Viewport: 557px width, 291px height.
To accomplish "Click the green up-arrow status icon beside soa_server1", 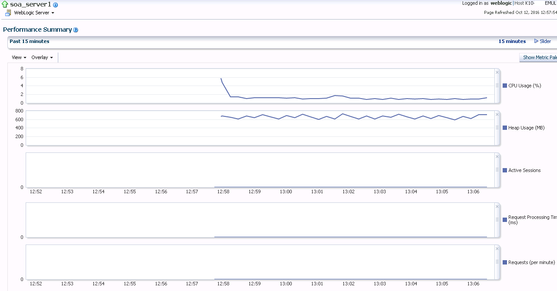I will (5, 4).
